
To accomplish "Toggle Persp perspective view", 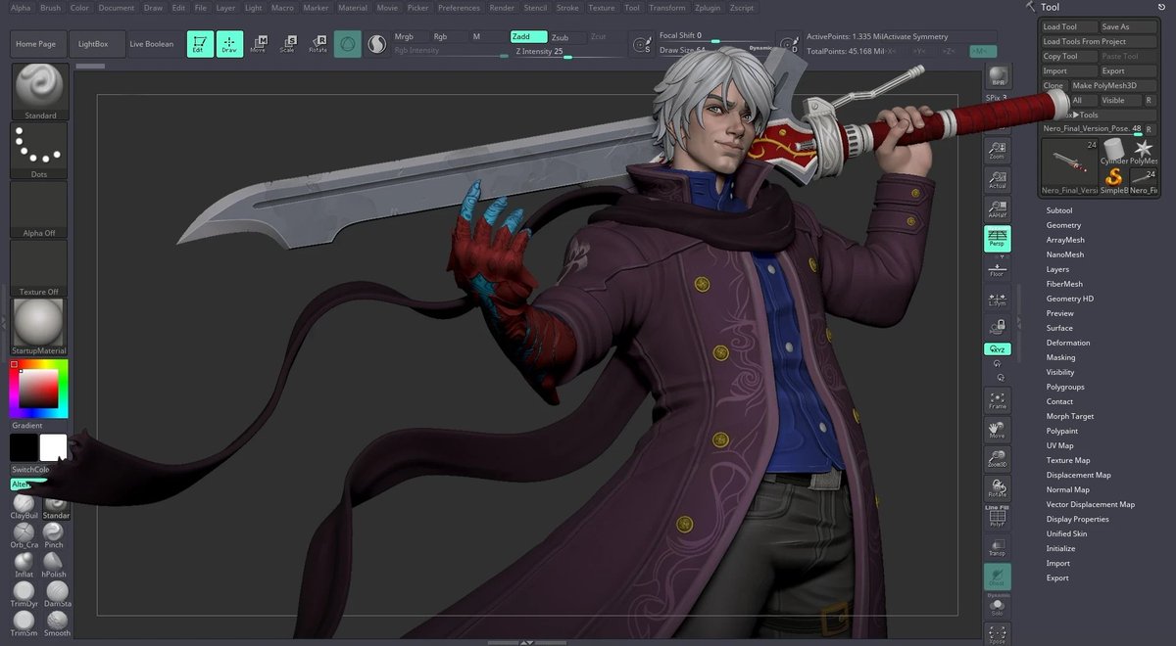I will pos(998,239).
